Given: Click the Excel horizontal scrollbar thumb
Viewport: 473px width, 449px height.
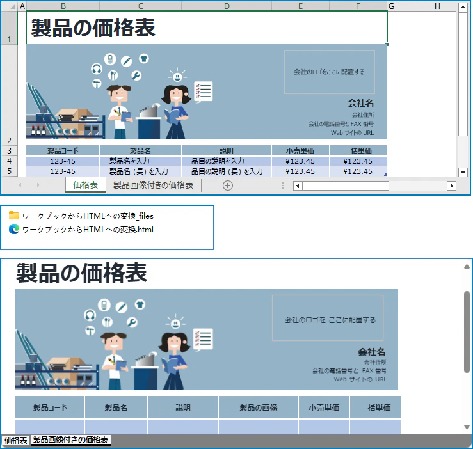Looking at the screenshot, I should pyautogui.click(x=346, y=185).
